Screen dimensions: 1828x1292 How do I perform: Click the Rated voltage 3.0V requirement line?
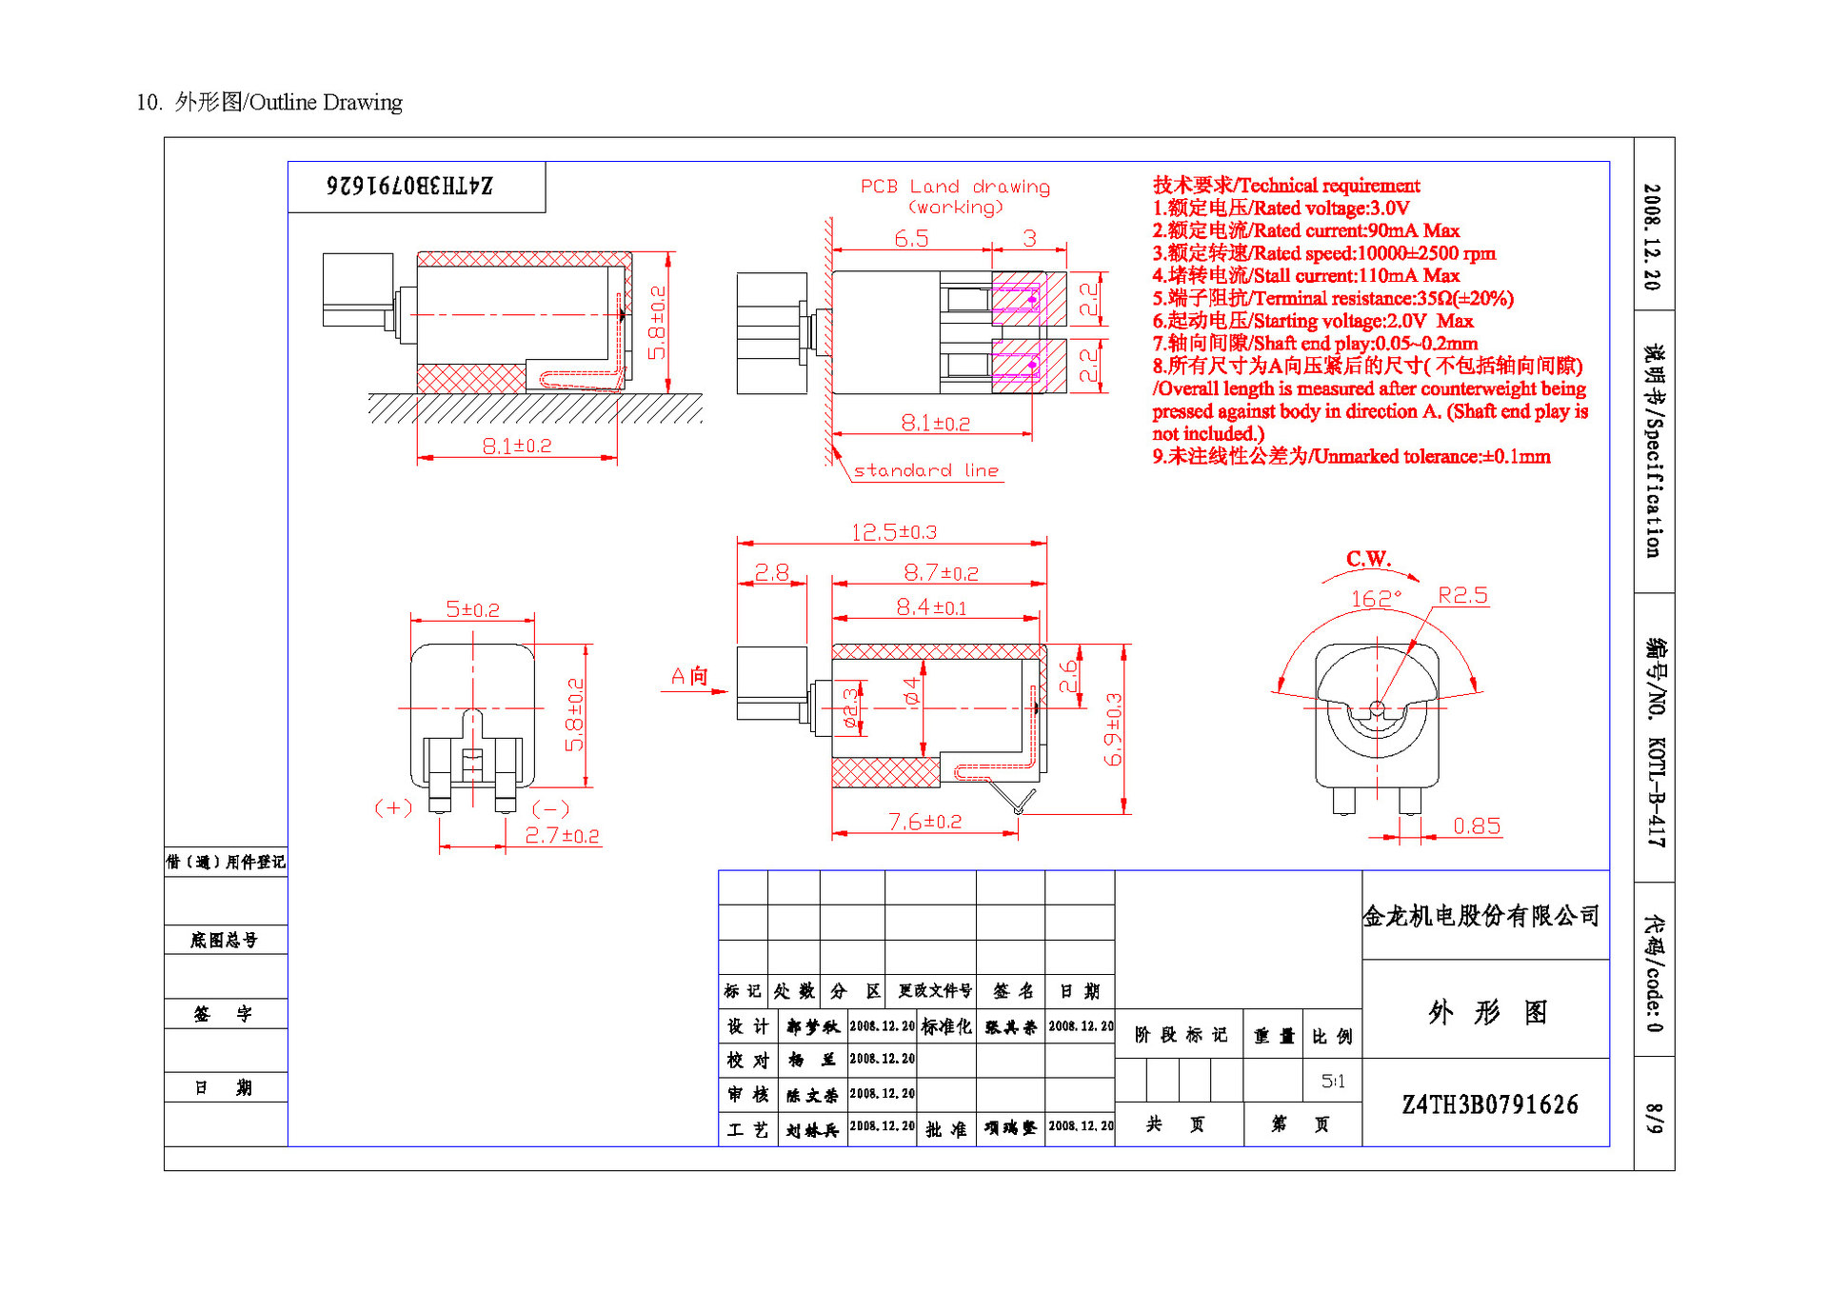pos(1281,209)
